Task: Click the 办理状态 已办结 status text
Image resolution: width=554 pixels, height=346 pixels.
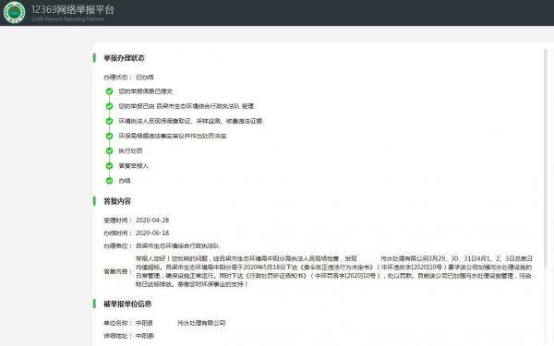Action: click(145, 78)
